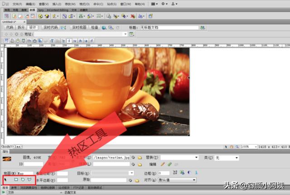Image resolution: width=290 pixels, height=195 pixels.
Task: Click the crop image tool icon
Action: 175,172
